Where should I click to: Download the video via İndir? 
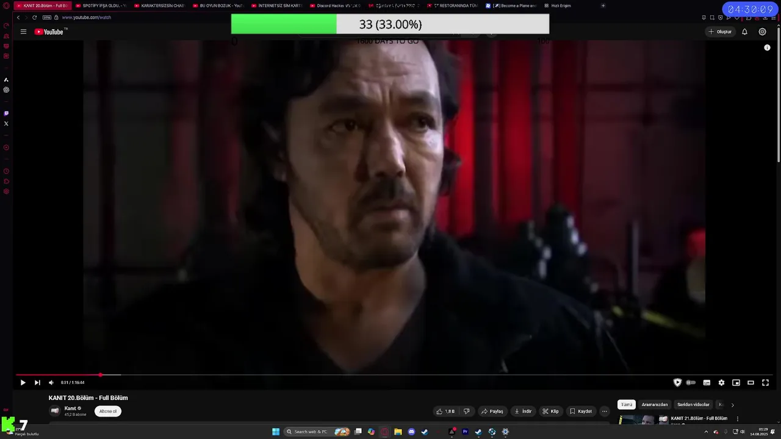click(x=523, y=411)
